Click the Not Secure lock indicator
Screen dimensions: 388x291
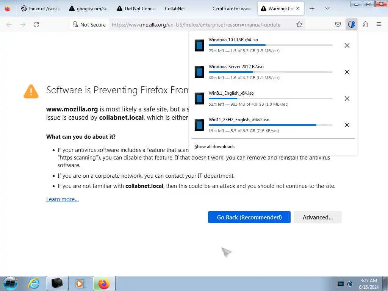tap(89, 25)
